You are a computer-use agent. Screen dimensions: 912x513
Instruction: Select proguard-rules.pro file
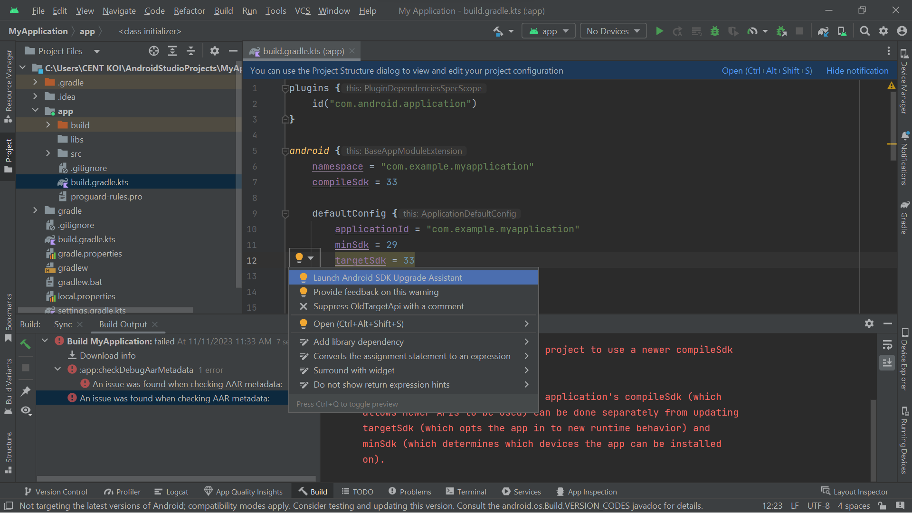106,196
